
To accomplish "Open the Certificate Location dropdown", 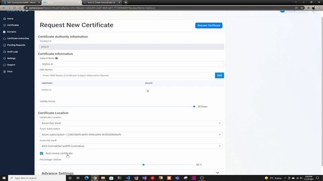I will 131,123.
